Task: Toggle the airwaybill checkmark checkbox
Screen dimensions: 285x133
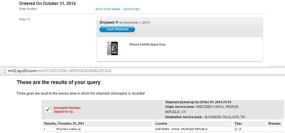Action: [48, 110]
